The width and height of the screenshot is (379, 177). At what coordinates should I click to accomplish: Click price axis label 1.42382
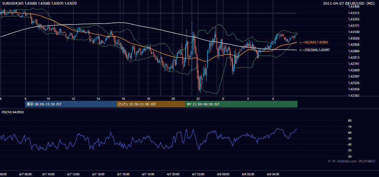353,96
